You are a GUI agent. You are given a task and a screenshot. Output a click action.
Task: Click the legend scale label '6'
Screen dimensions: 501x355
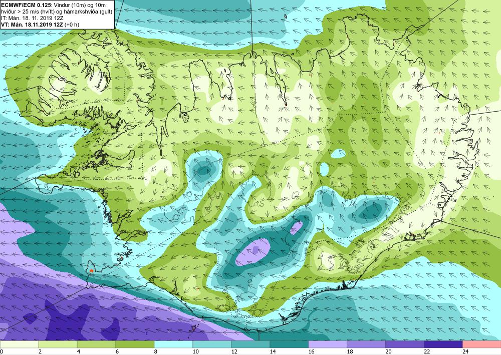click(x=117, y=351)
